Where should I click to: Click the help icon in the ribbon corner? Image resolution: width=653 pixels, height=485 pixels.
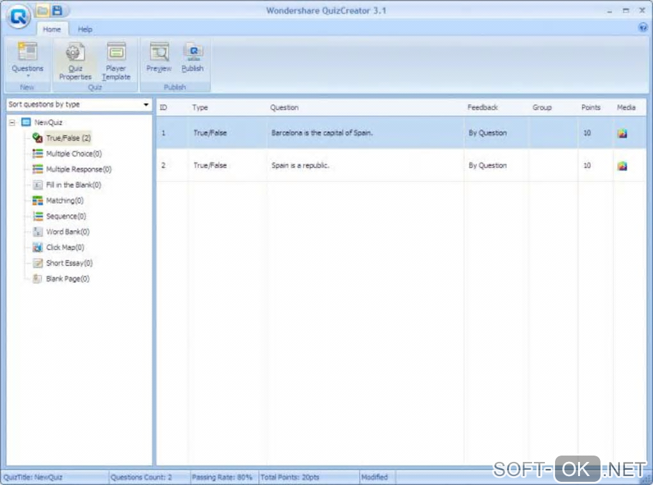pyautogui.click(x=643, y=28)
